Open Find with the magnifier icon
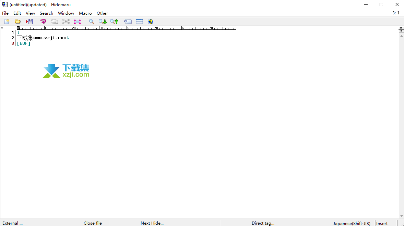 click(x=91, y=22)
